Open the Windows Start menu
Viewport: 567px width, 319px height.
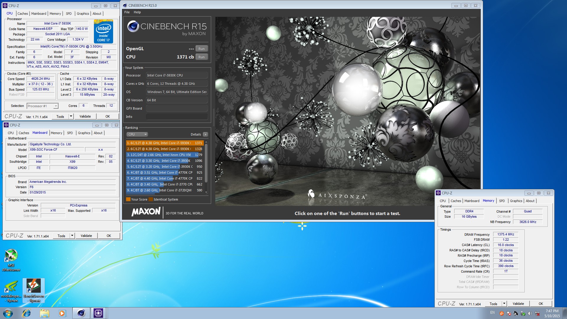tap(8, 313)
